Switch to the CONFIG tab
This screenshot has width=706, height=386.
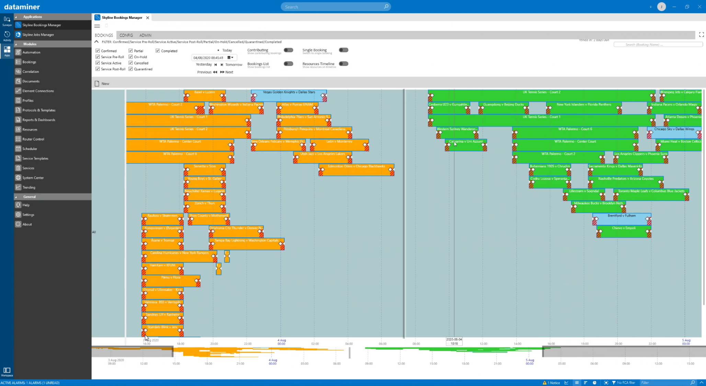pyautogui.click(x=126, y=35)
